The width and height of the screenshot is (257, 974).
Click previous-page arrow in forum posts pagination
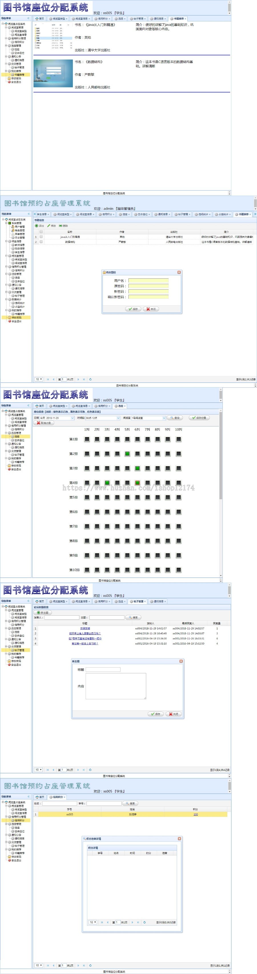(53, 770)
